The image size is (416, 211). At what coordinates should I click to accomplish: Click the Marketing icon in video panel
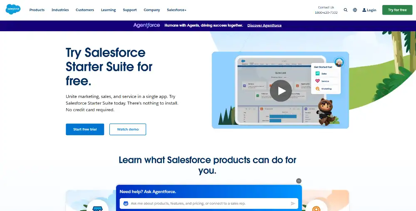tap(317, 89)
